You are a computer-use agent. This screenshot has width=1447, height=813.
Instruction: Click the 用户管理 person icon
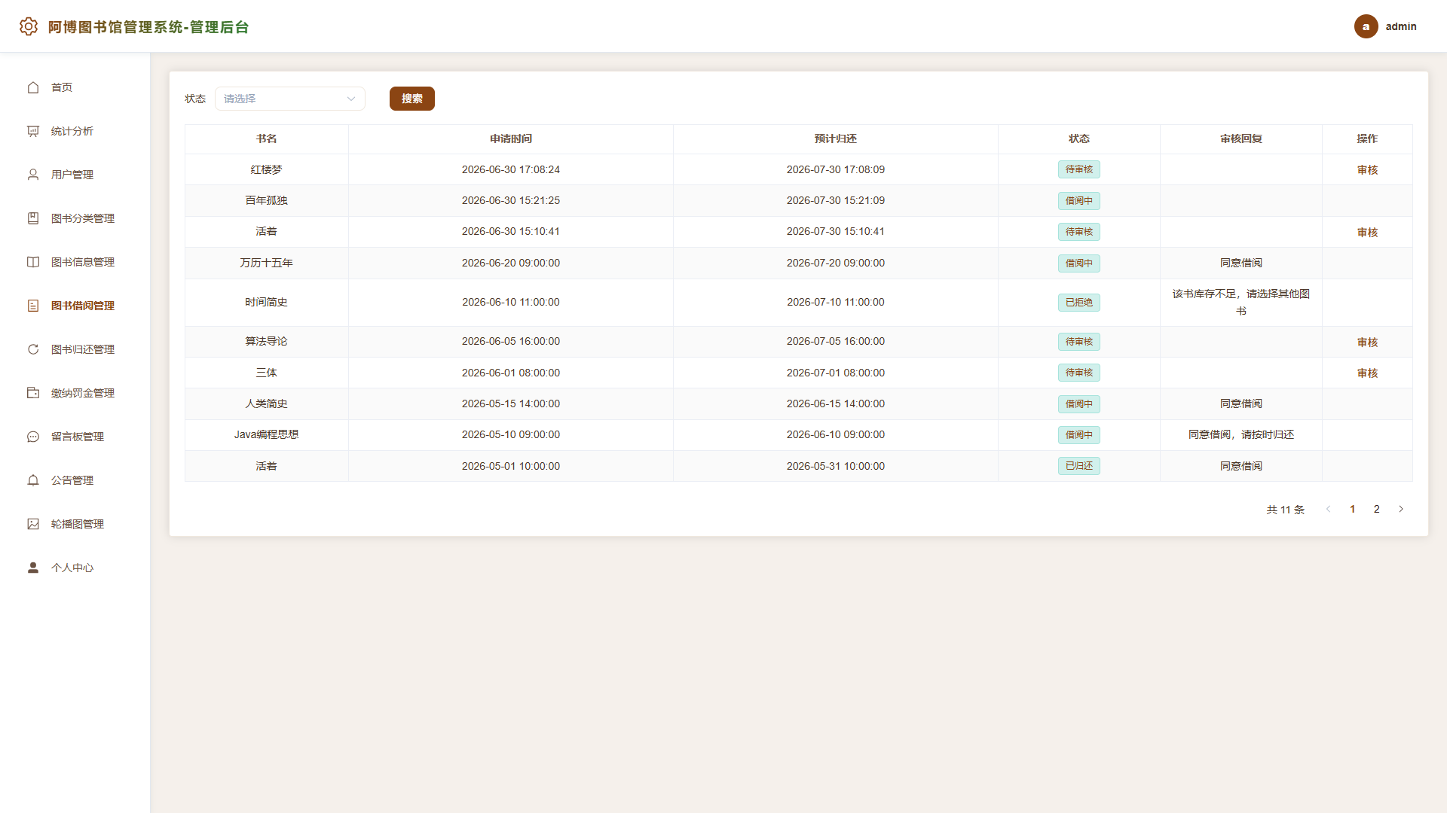coord(33,175)
